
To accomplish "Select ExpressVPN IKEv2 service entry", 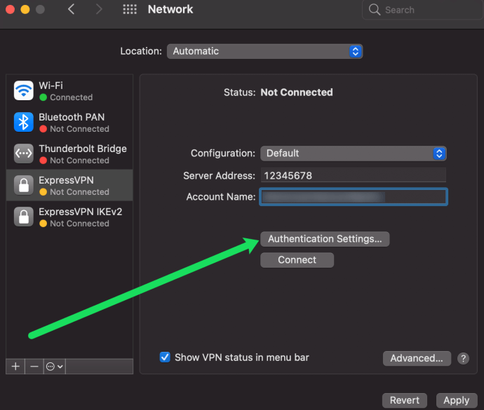I will pos(69,217).
